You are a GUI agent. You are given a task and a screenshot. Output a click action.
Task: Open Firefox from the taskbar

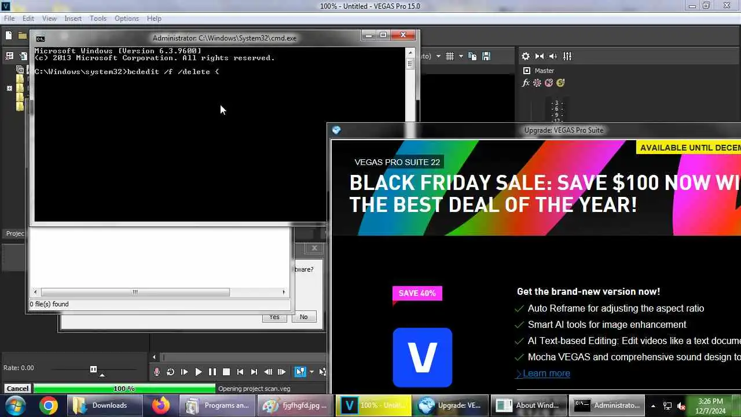point(160,405)
